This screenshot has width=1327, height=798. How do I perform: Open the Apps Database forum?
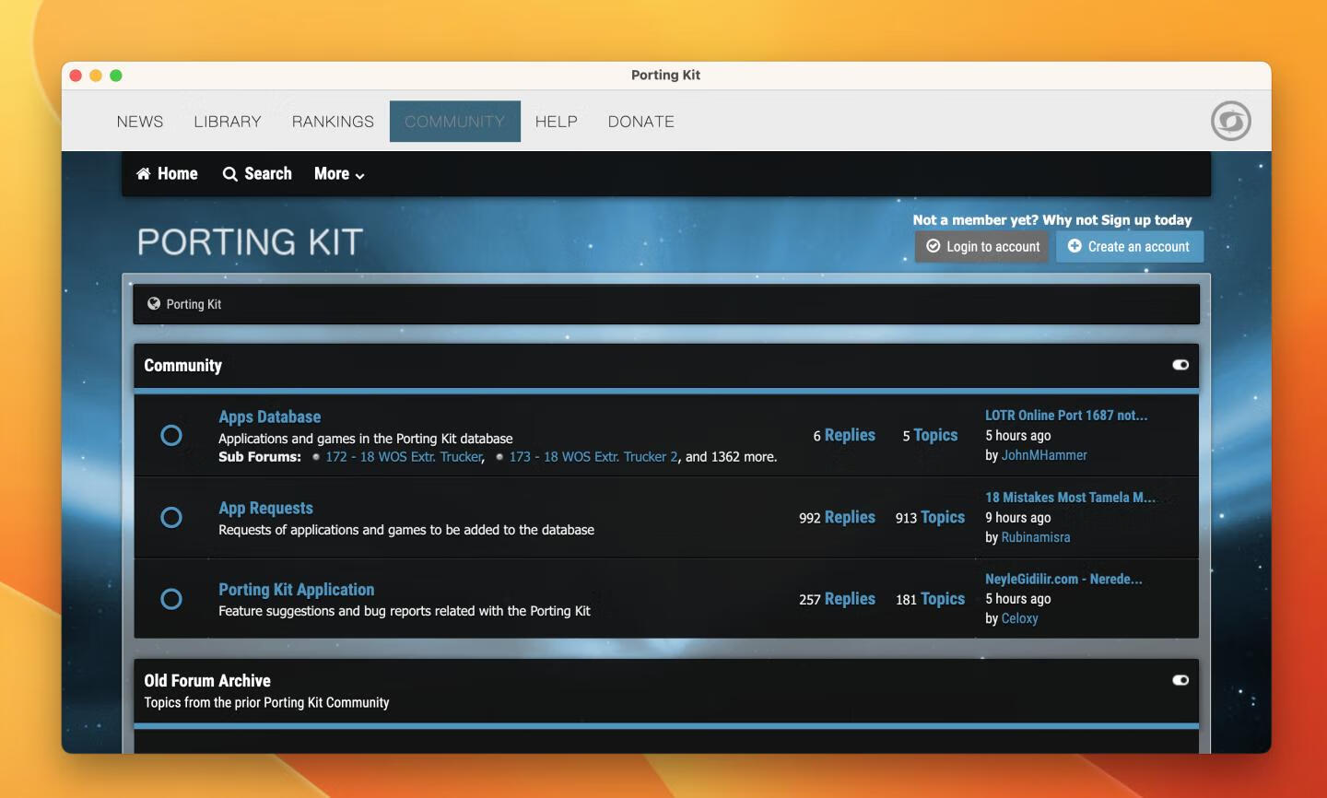[x=270, y=417]
